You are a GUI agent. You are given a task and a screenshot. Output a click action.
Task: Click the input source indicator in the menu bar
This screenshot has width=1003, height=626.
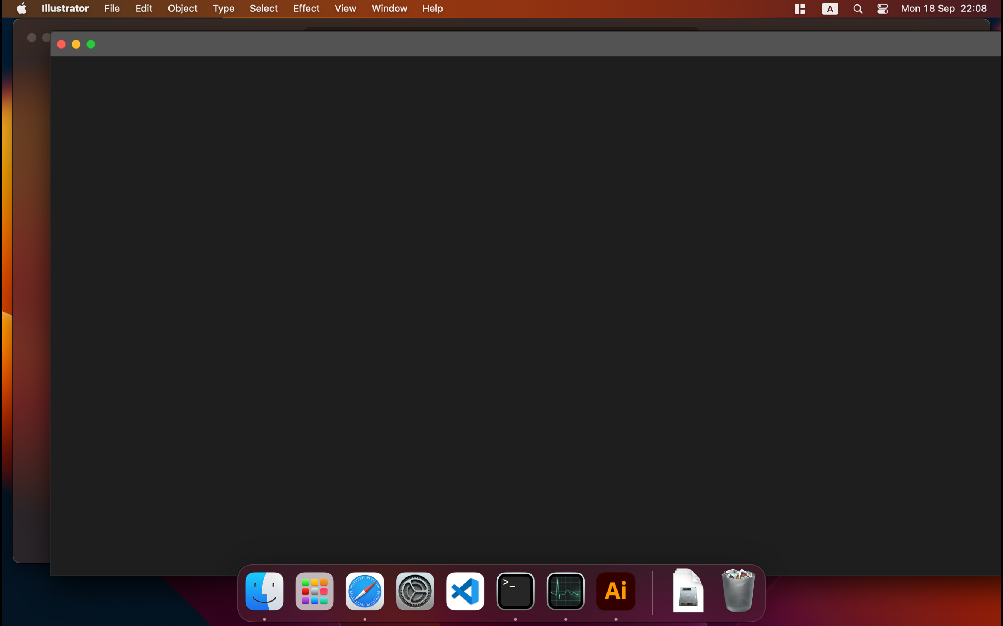[x=830, y=8]
